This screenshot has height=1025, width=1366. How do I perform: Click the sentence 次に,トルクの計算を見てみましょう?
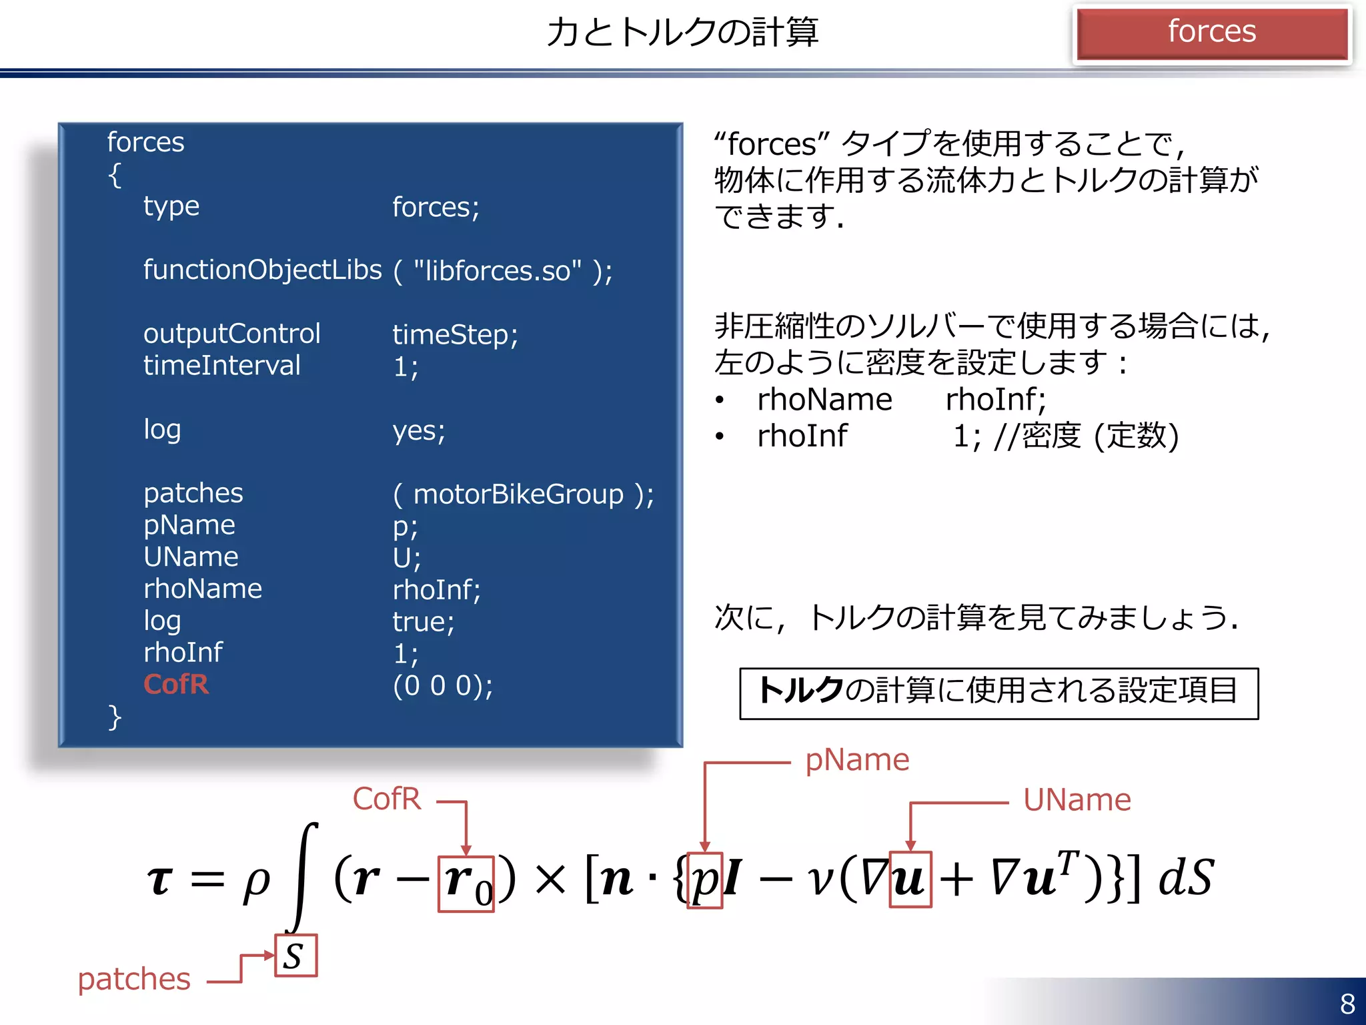coord(976,617)
